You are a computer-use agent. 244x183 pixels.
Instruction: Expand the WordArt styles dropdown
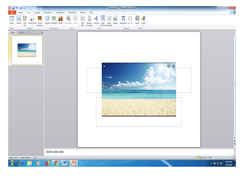point(96,25)
